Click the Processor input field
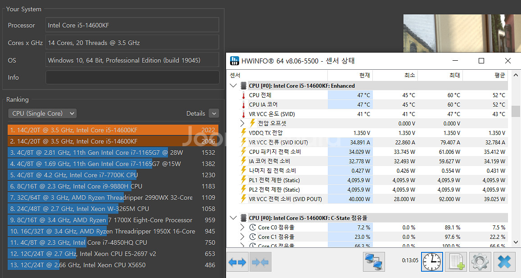The height and width of the screenshot is (278, 521). (132, 25)
